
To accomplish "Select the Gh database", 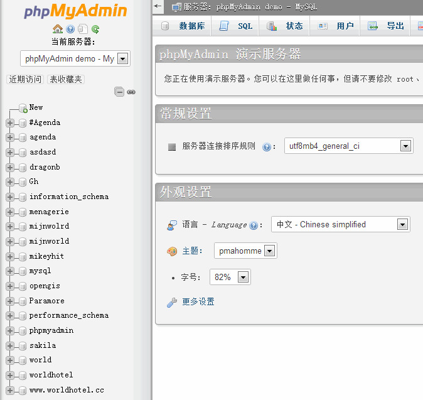I will pyautogui.click(x=34, y=181).
